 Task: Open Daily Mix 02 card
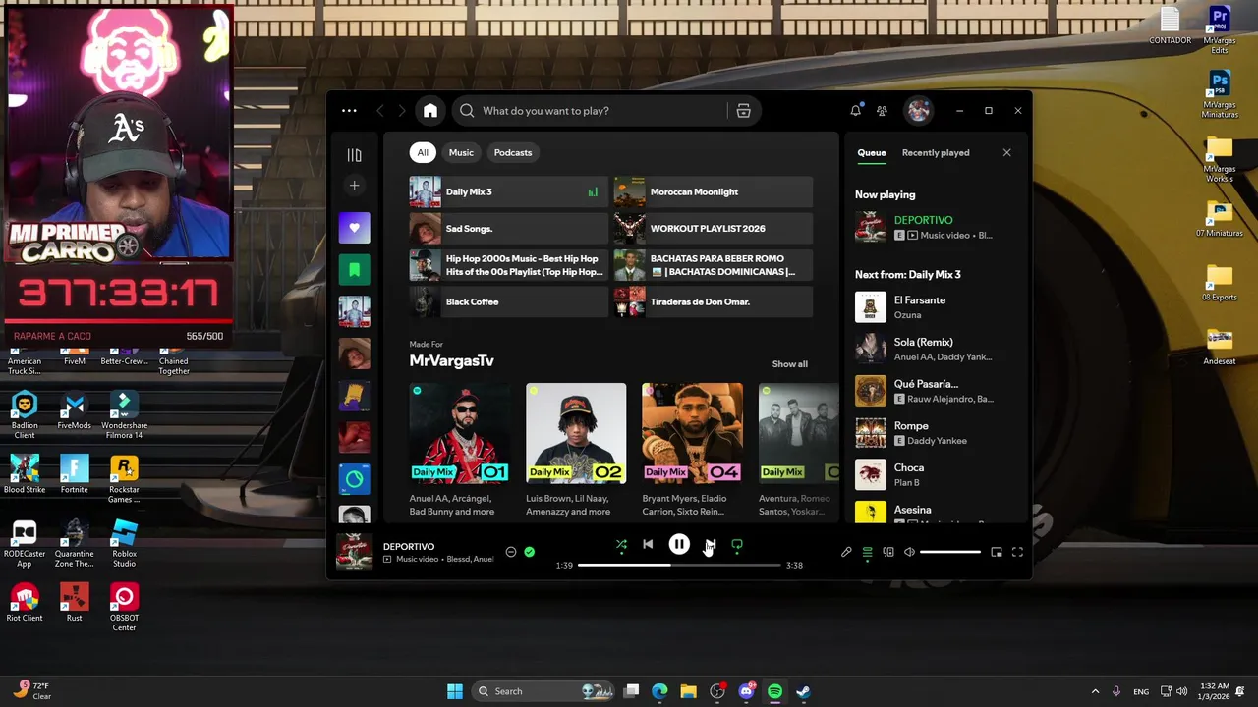point(575,450)
